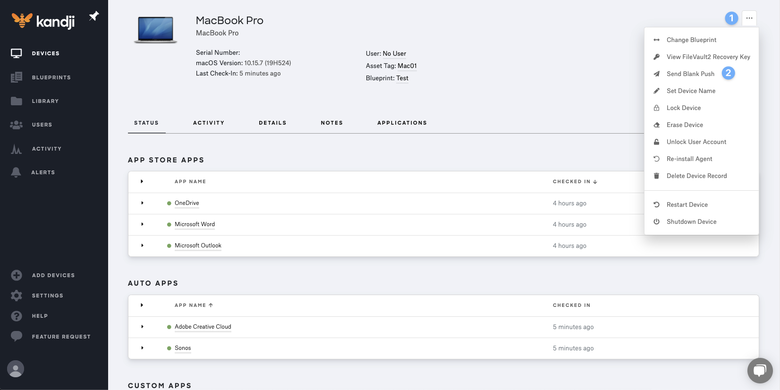This screenshot has height=390, width=780.
Task: Click the Shutdown Device power icon
Action: pos(656,222)
